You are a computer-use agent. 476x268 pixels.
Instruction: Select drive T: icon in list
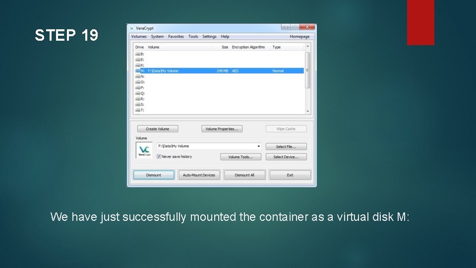[x=138, y=110]
